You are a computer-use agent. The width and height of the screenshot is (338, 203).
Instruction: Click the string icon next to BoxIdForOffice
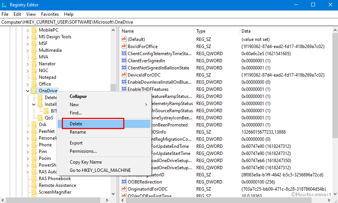(124, 46)
